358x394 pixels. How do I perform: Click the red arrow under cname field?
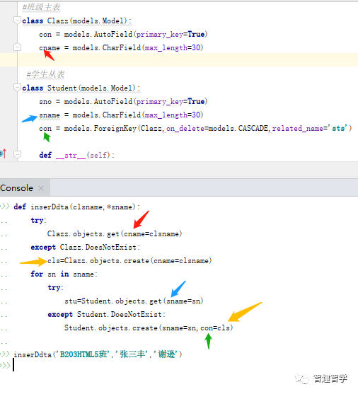click(49, 55)
